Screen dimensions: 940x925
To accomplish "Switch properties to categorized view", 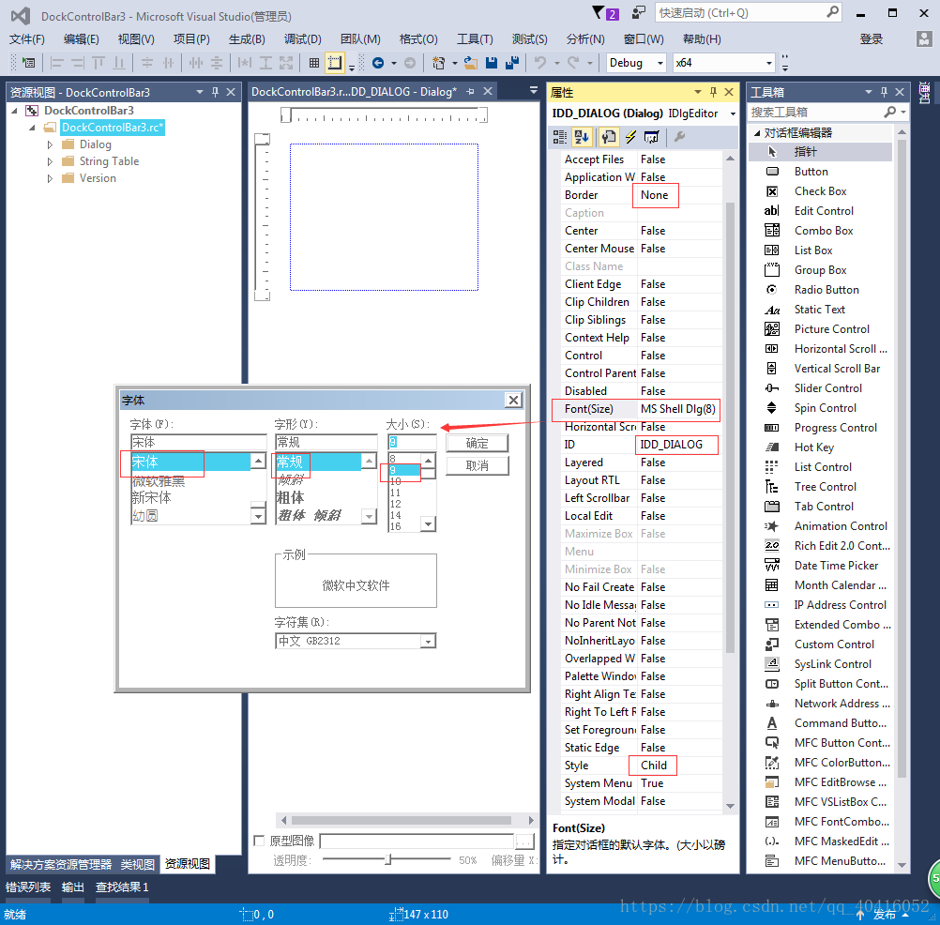I will [x=559, y=137].
